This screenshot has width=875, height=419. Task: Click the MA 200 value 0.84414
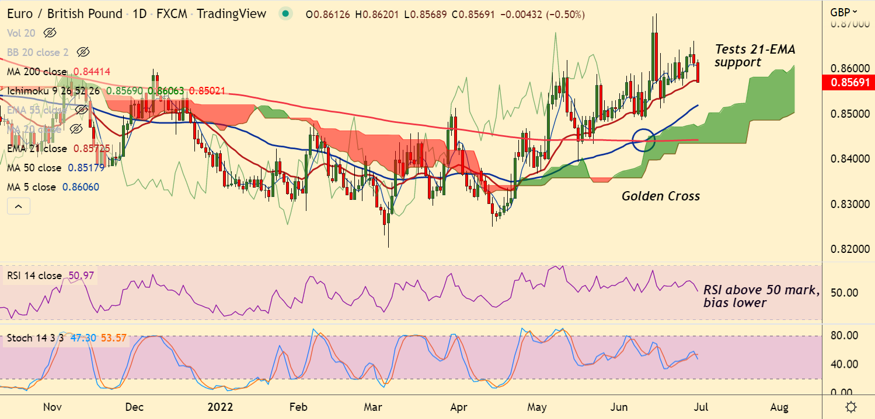[x=92, y=72]
